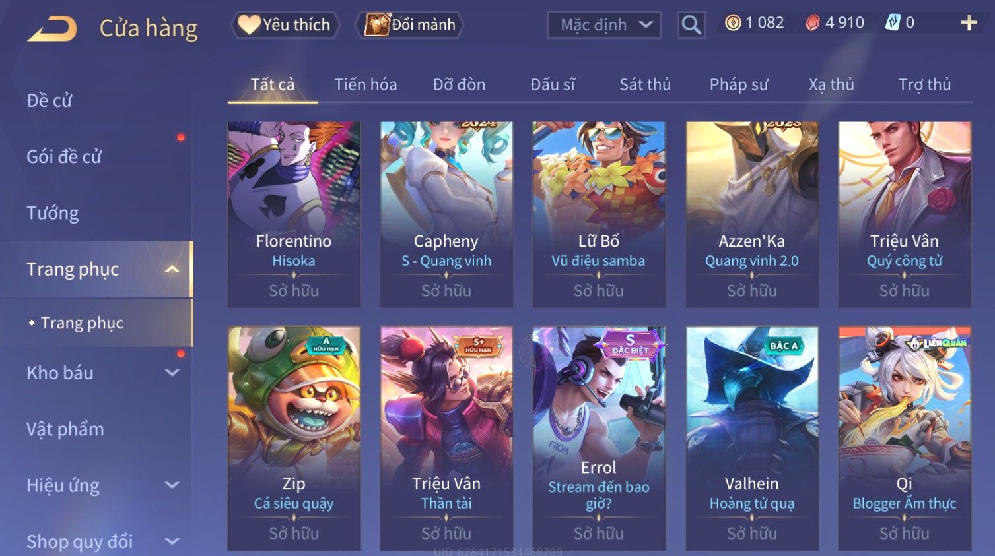Expand the Shop quy đổi section
Screen dimensions: 995x556
(x=172, y=541)
